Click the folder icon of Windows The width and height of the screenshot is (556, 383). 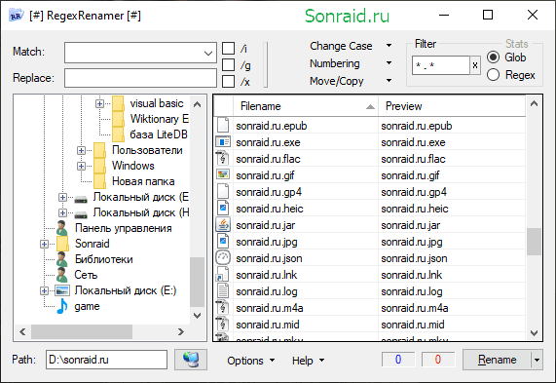tap(99, 166)
